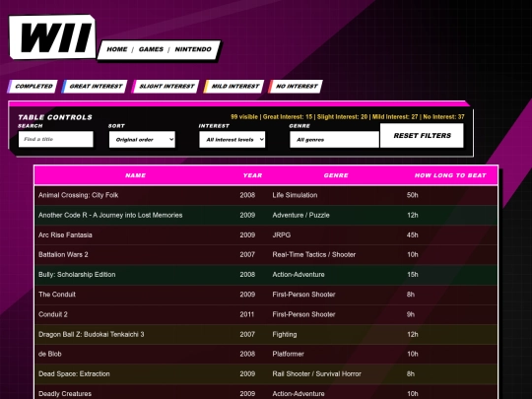Image resolution: width=532 pixels, height=399 pixels.
Task: Select Dead Space: Extraction row name
Action: (74, 374)
